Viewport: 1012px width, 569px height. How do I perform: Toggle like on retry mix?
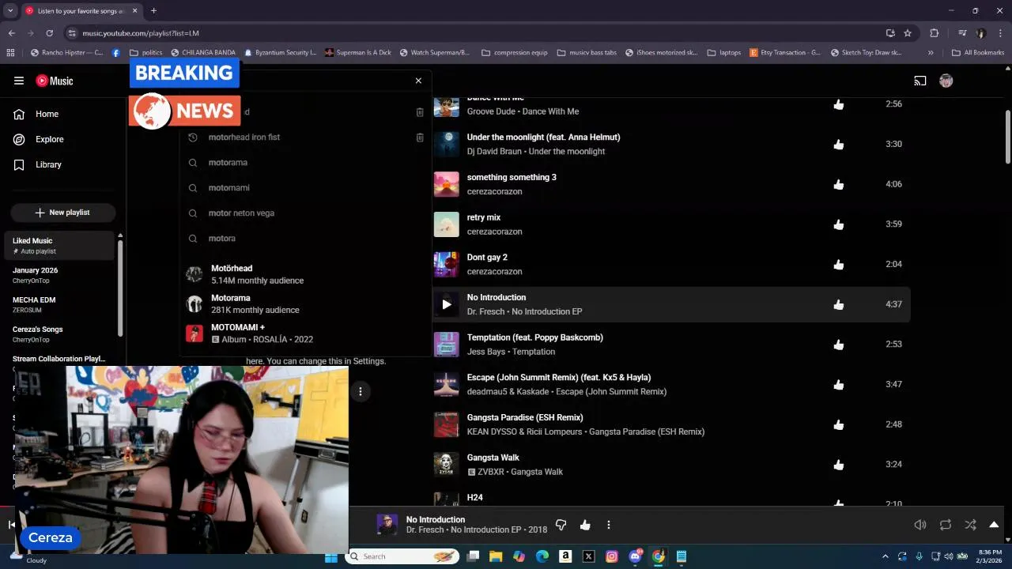tap(839, 224)
